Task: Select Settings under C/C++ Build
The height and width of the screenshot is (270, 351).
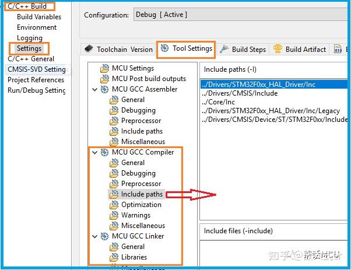Action: 29,48
